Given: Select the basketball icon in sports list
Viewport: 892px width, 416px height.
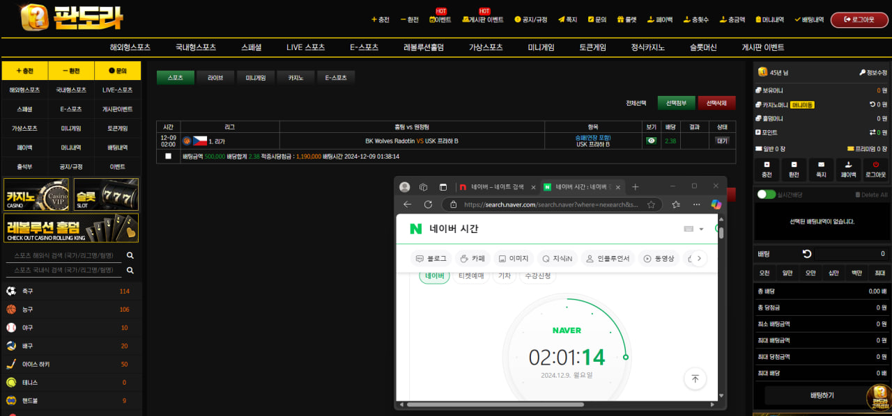Looking at the screenshot, I should [11, 309].
